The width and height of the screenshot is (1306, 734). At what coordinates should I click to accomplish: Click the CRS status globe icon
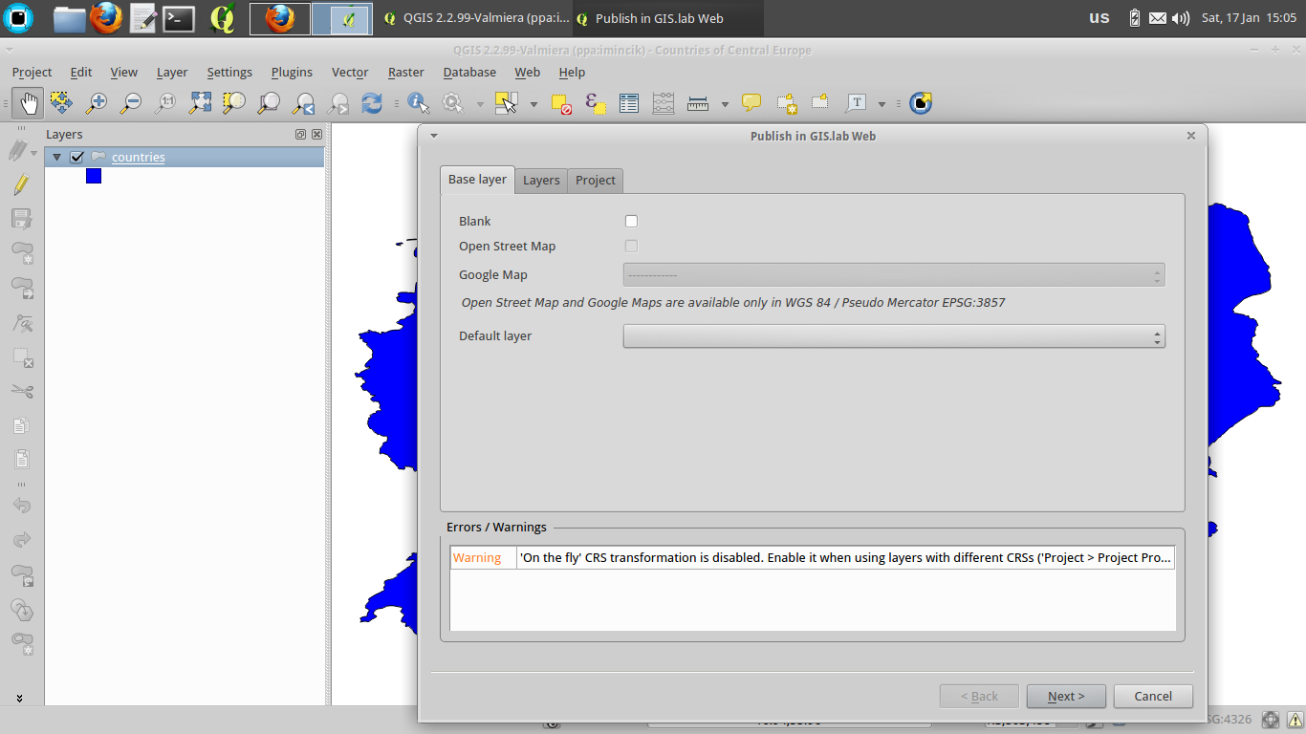click(x=1271, y=720)
